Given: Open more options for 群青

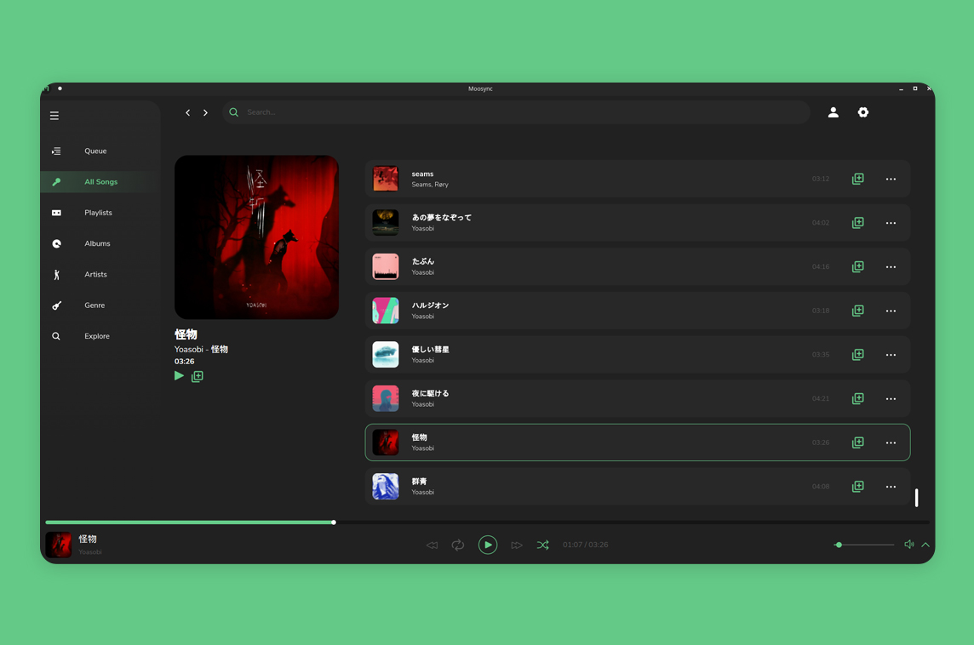Looking at the screenshot, I should tap(891, 487).
